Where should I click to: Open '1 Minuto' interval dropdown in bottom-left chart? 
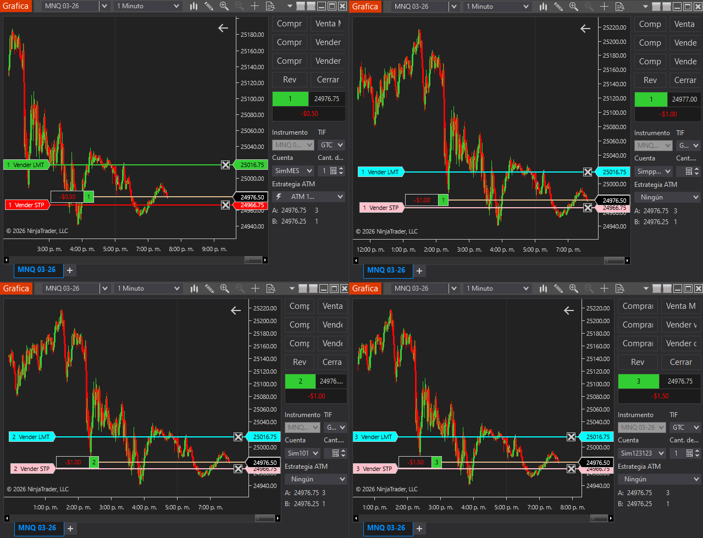[148, 288]
